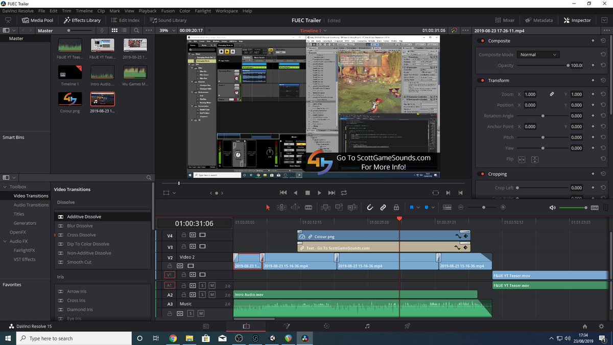Click the blue Flag icon

tap(411, 207)
